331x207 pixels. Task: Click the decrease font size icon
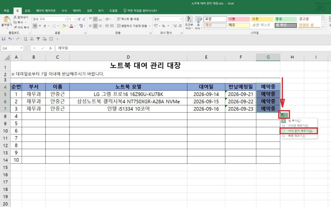(84, 19)
